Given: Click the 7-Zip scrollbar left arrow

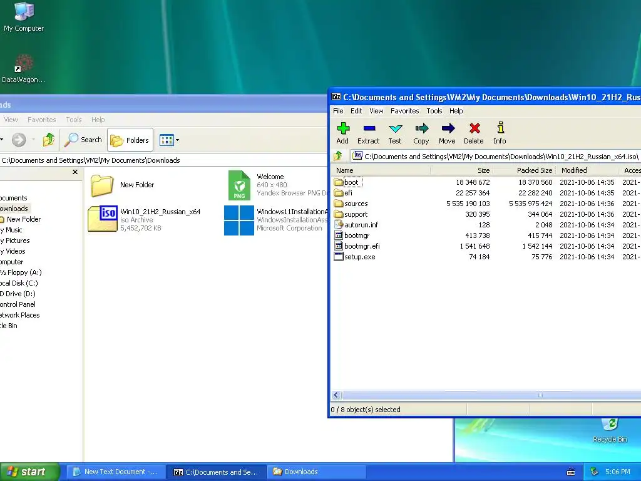Looking at the screenshot, I should click(336, 395).
